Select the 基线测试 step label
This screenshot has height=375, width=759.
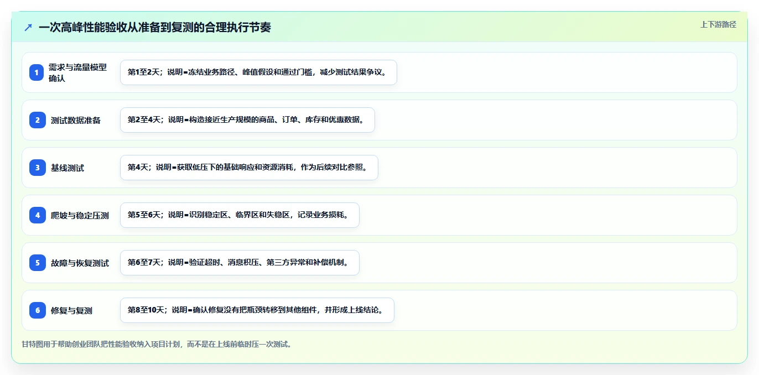[67, 168]
